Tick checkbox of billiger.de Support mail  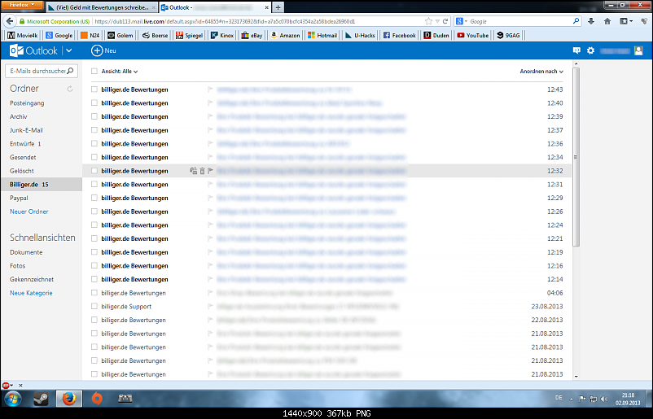tap(94, 306)
